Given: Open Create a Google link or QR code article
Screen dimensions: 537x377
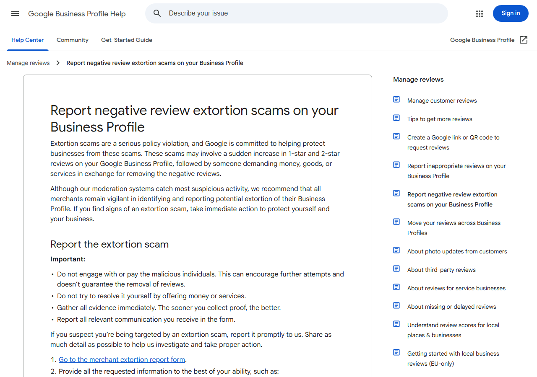Looking at the screenshot, I should [454, 142].
